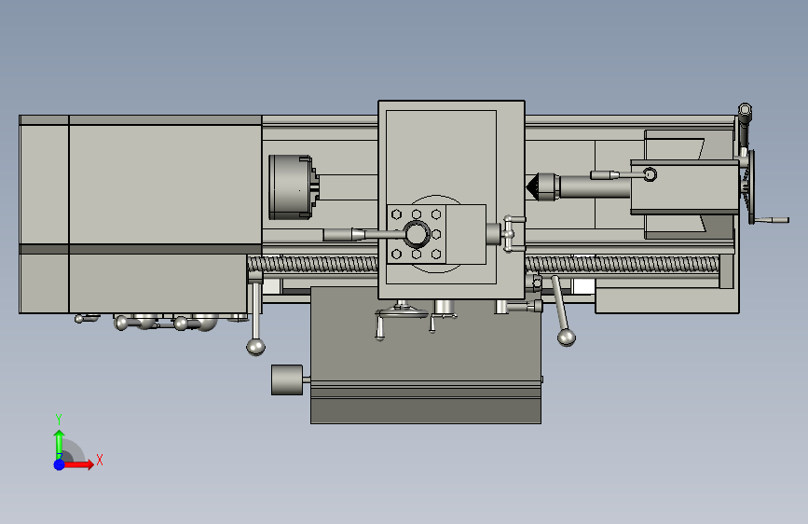Viewport: 808px width, 524px height.
Task: Select the tailstock body casting
Action: click(685, 186)
